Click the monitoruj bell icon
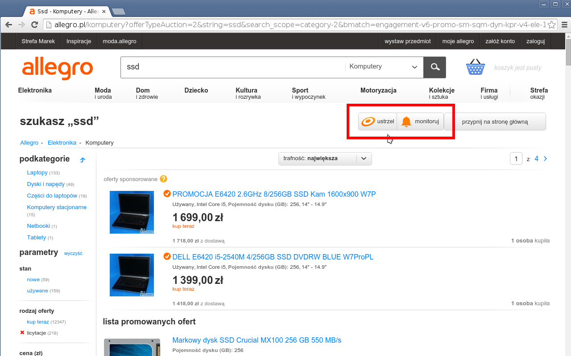The image size is (571, 356). [x=406, y=121]
